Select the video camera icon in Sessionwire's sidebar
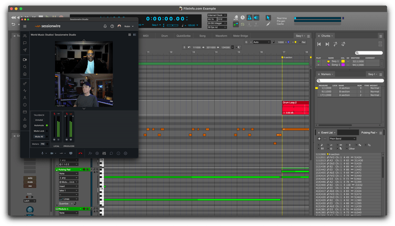Image resolution: width=395 pixels, height=226 pixels. click(24, 59)
